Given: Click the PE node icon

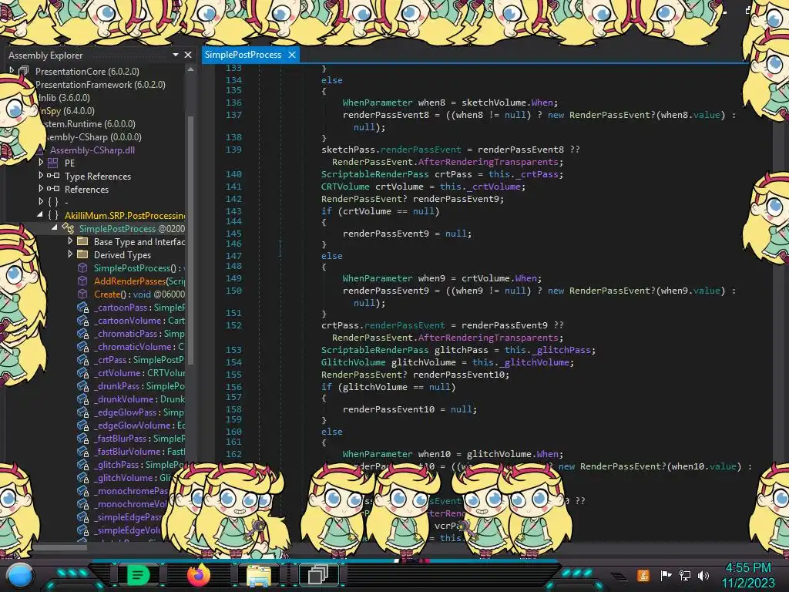Looking at the screenshot, I should (53, 163).
